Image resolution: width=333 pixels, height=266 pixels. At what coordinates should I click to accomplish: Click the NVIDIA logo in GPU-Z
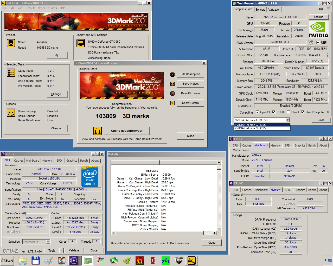(318, 30)
